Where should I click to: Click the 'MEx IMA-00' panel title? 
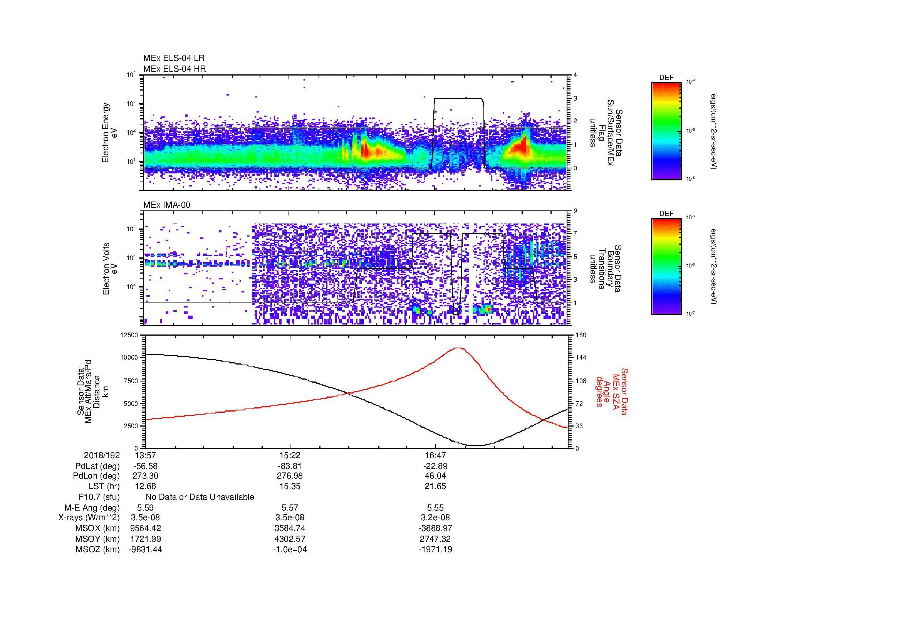pyautogui.click(x=167, y=205)
